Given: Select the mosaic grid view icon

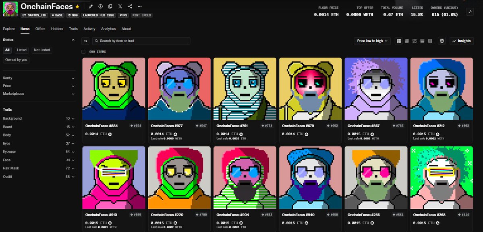Looking at the screenshot, I should [x=415, y=41].
